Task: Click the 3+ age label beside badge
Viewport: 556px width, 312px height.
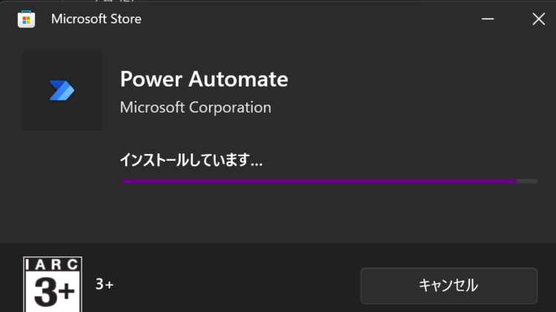Action: (105, 285)
